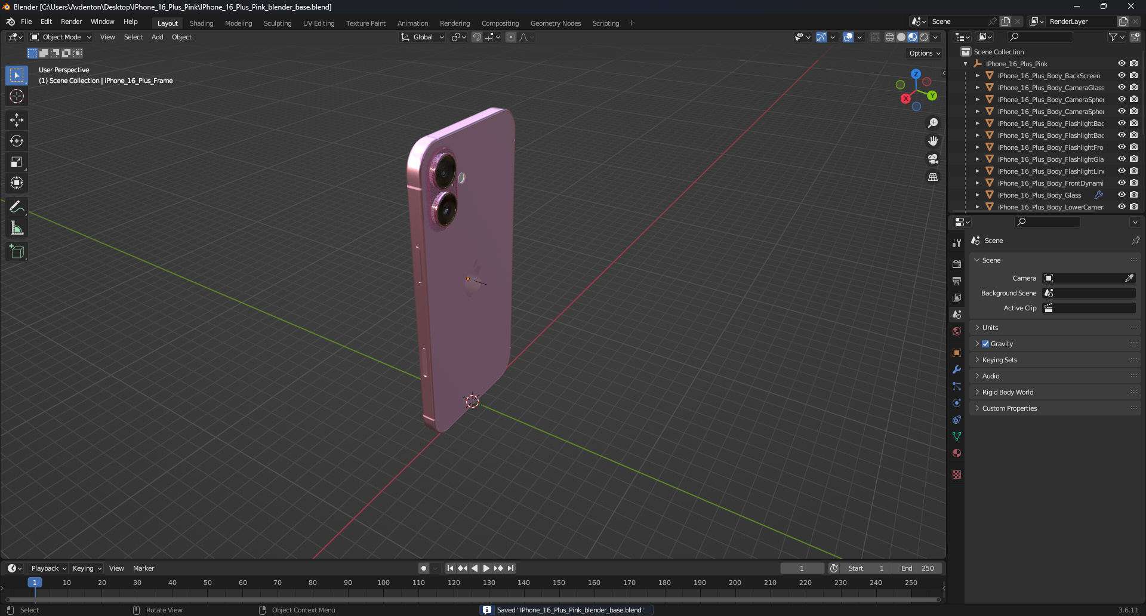
Task: Click the End frame field
Action: [918, 568]
